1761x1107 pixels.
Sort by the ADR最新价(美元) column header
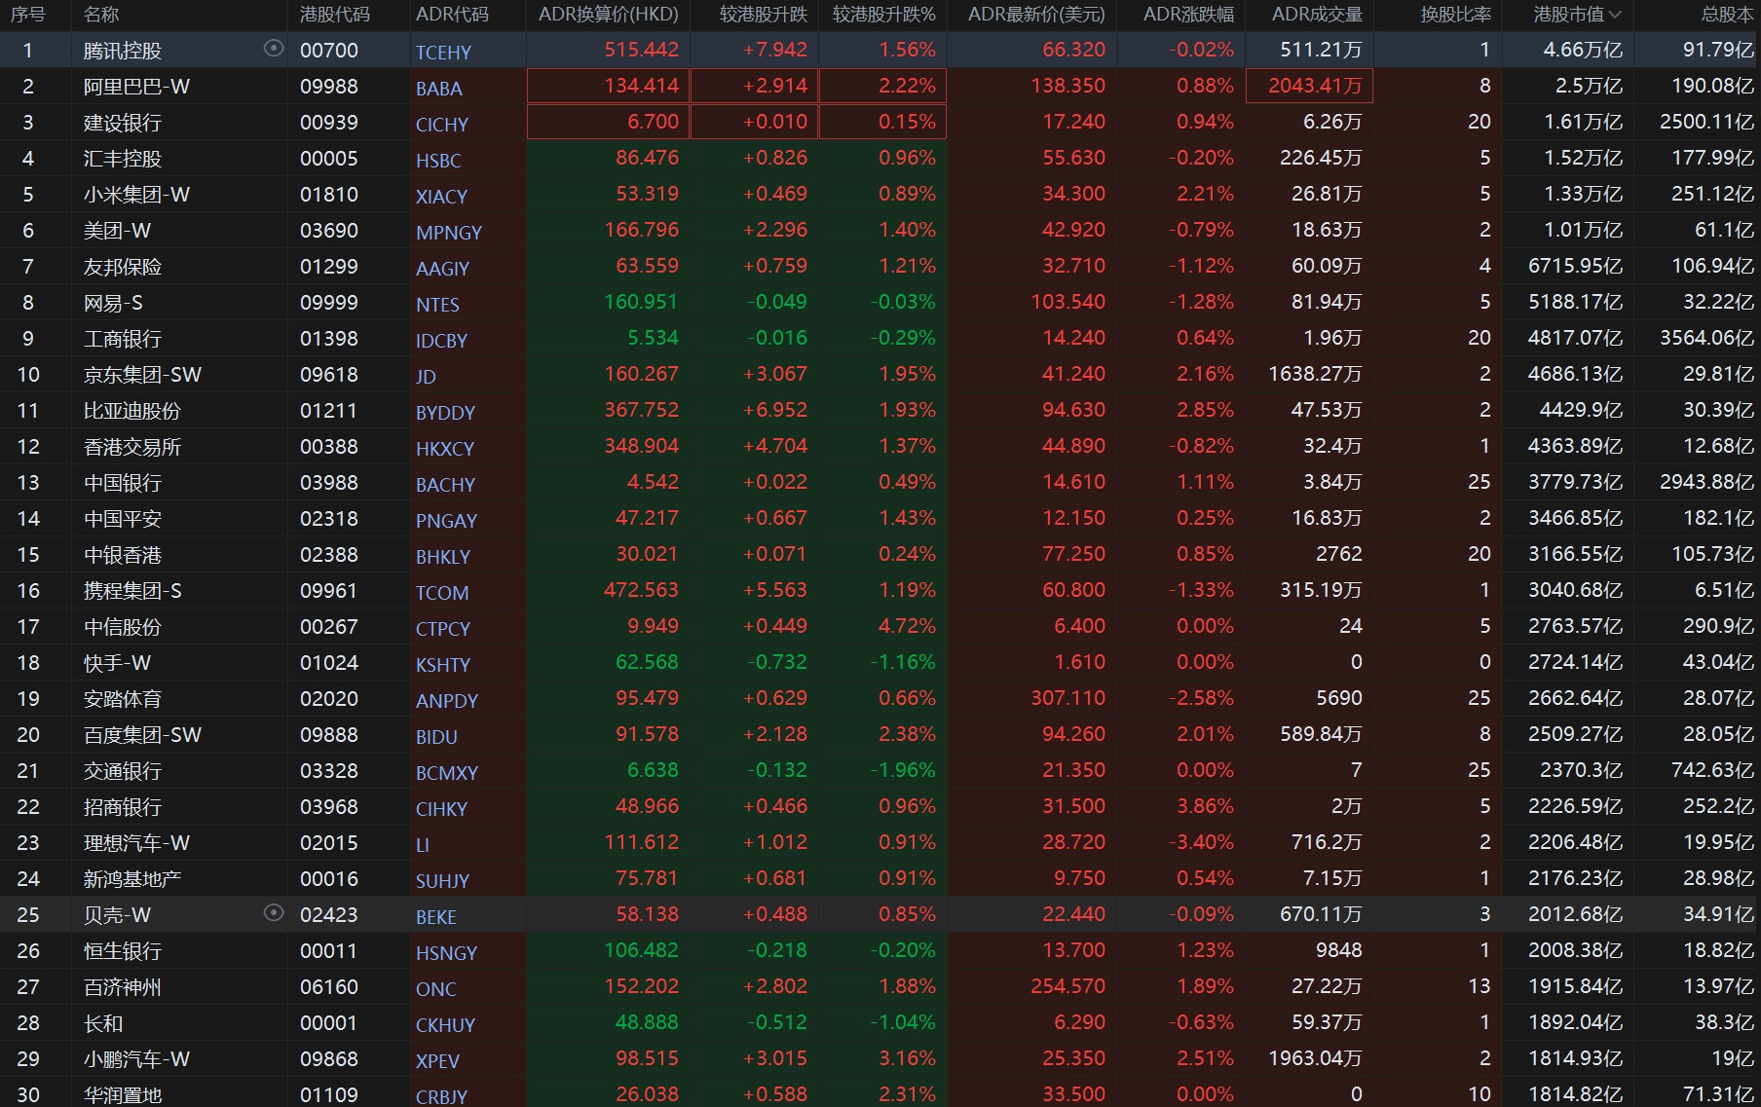(x=1036, y=15)
